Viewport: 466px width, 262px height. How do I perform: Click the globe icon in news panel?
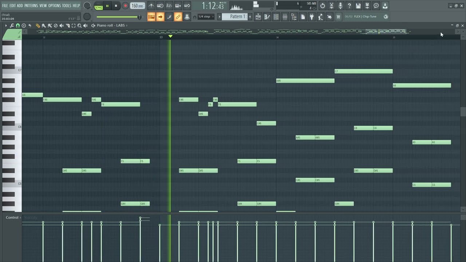(386, 17)
